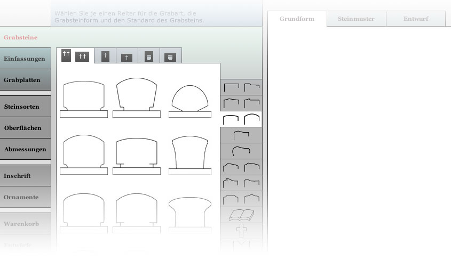Go to Steinsorten in the sidebar
The image size is (451, 269).
[x=25, y=107]
